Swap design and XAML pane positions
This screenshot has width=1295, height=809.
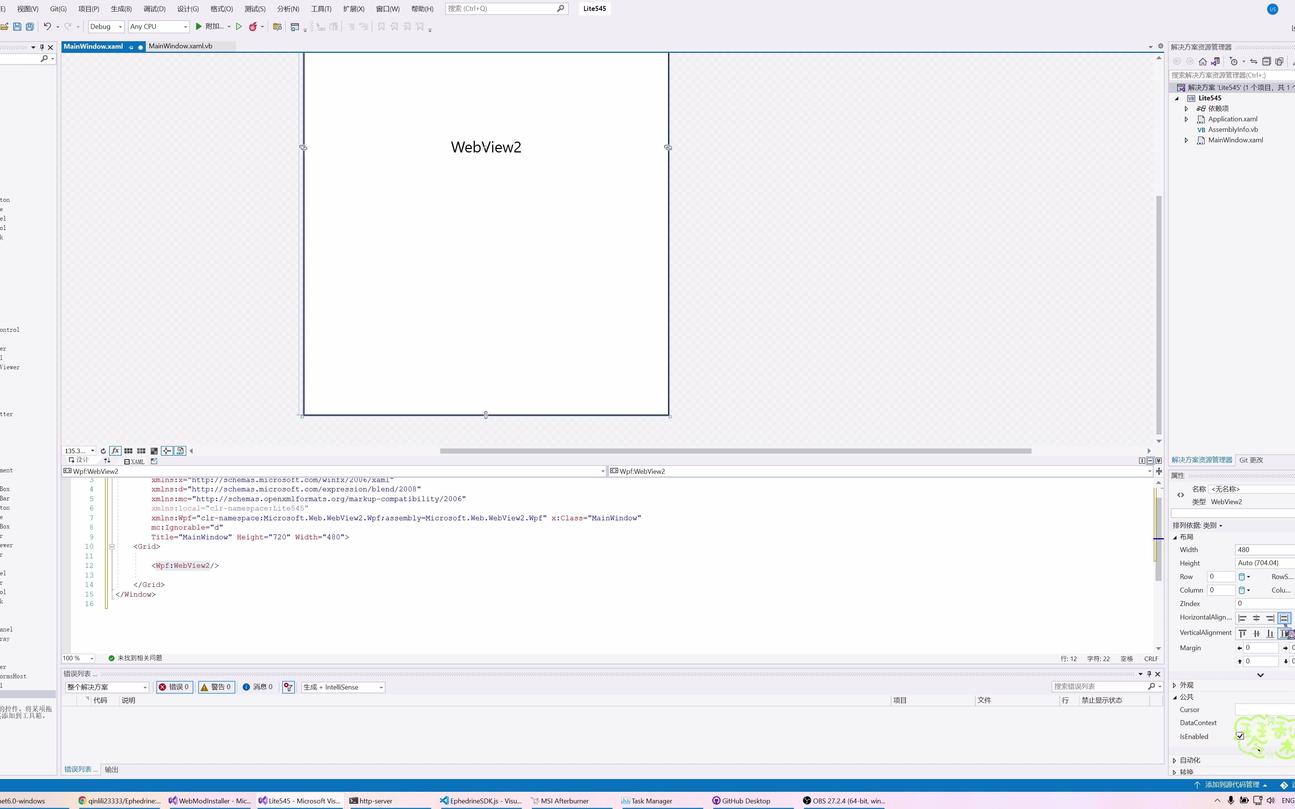tap(106, 460)
